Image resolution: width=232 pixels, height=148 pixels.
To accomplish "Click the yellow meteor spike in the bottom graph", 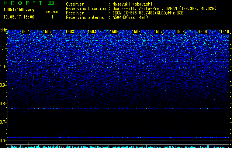I will coord(28,145).
